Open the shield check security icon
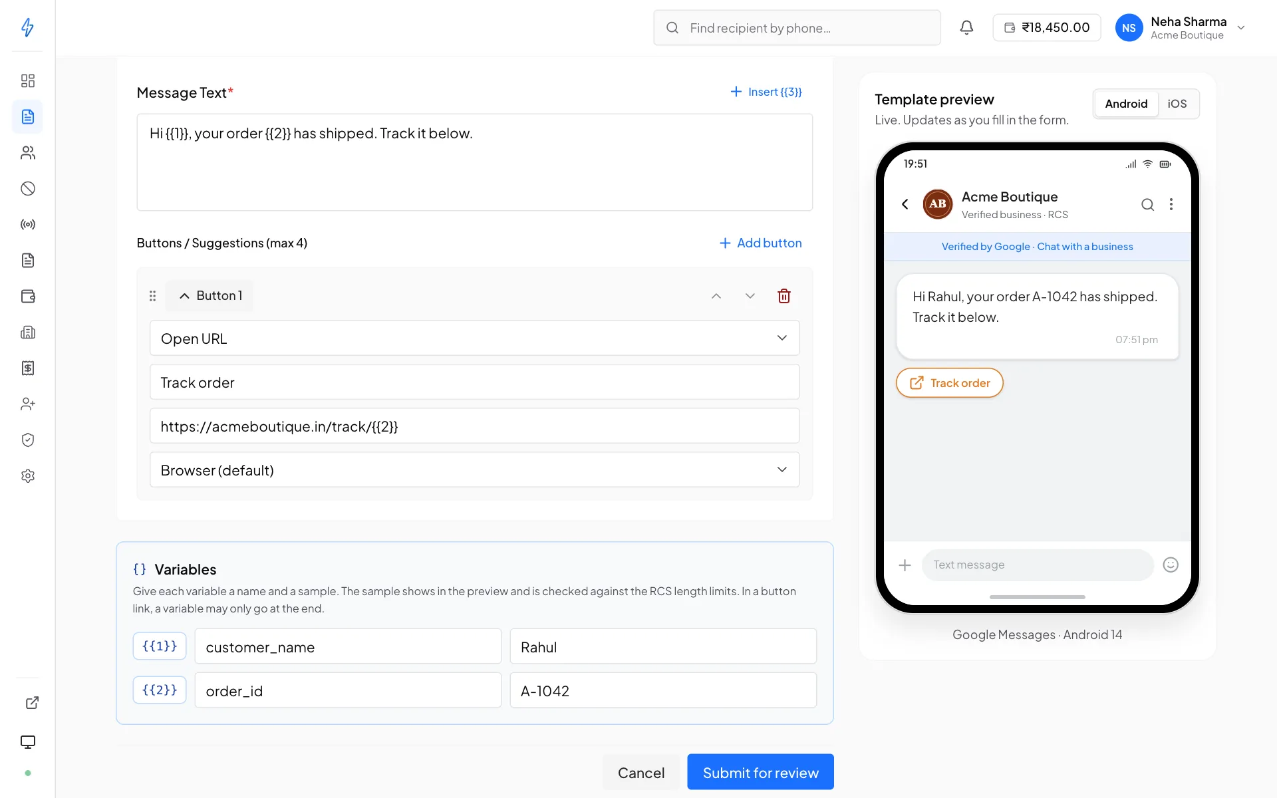1277x798 pixels. 28,440
